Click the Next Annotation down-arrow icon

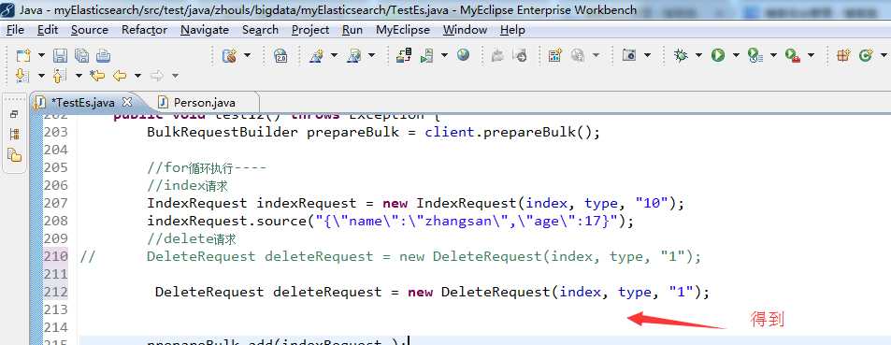coord(22,75)
